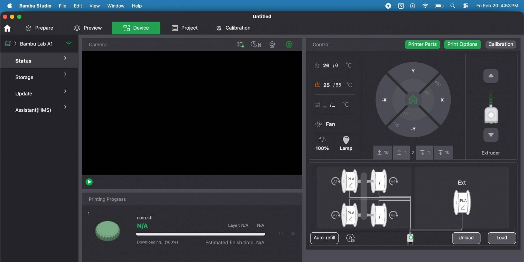Open Printer Parts in Control panel

point(422,44)
